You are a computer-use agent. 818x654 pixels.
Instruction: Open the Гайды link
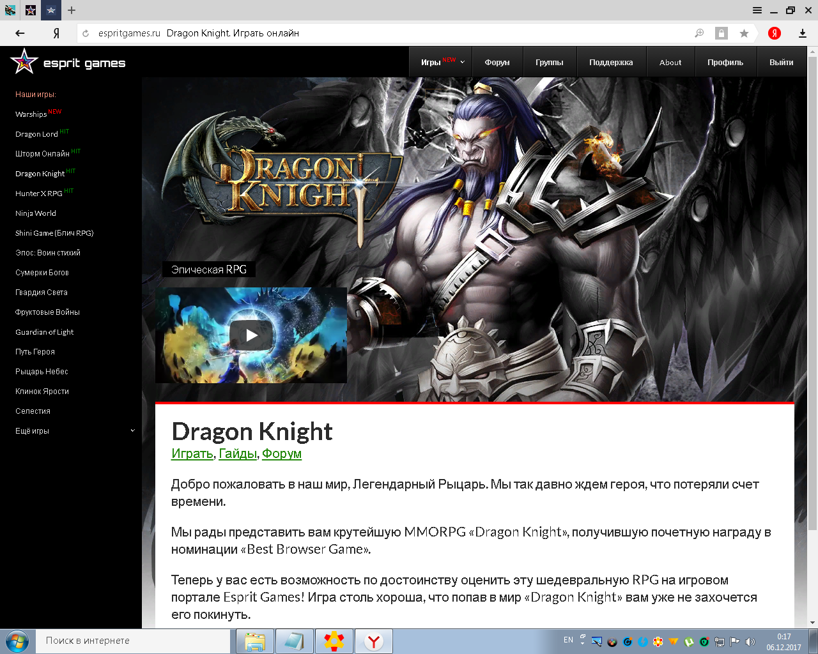238,453
